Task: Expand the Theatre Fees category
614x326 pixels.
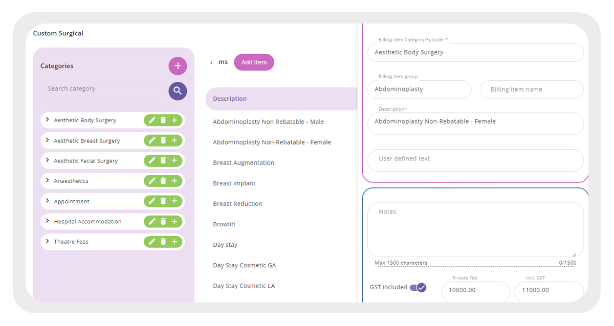Action: 47,241
